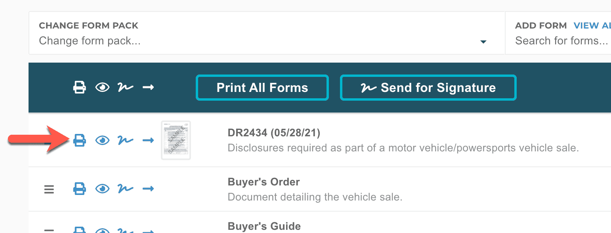Screen dimensions: 611x233
Task: Click the Buyer's Order hamburger handle
Action: (x=49, y=189)
